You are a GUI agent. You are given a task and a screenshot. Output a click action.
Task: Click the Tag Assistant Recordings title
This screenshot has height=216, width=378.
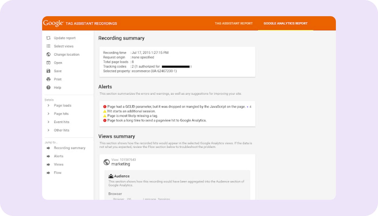click(91, 23)
